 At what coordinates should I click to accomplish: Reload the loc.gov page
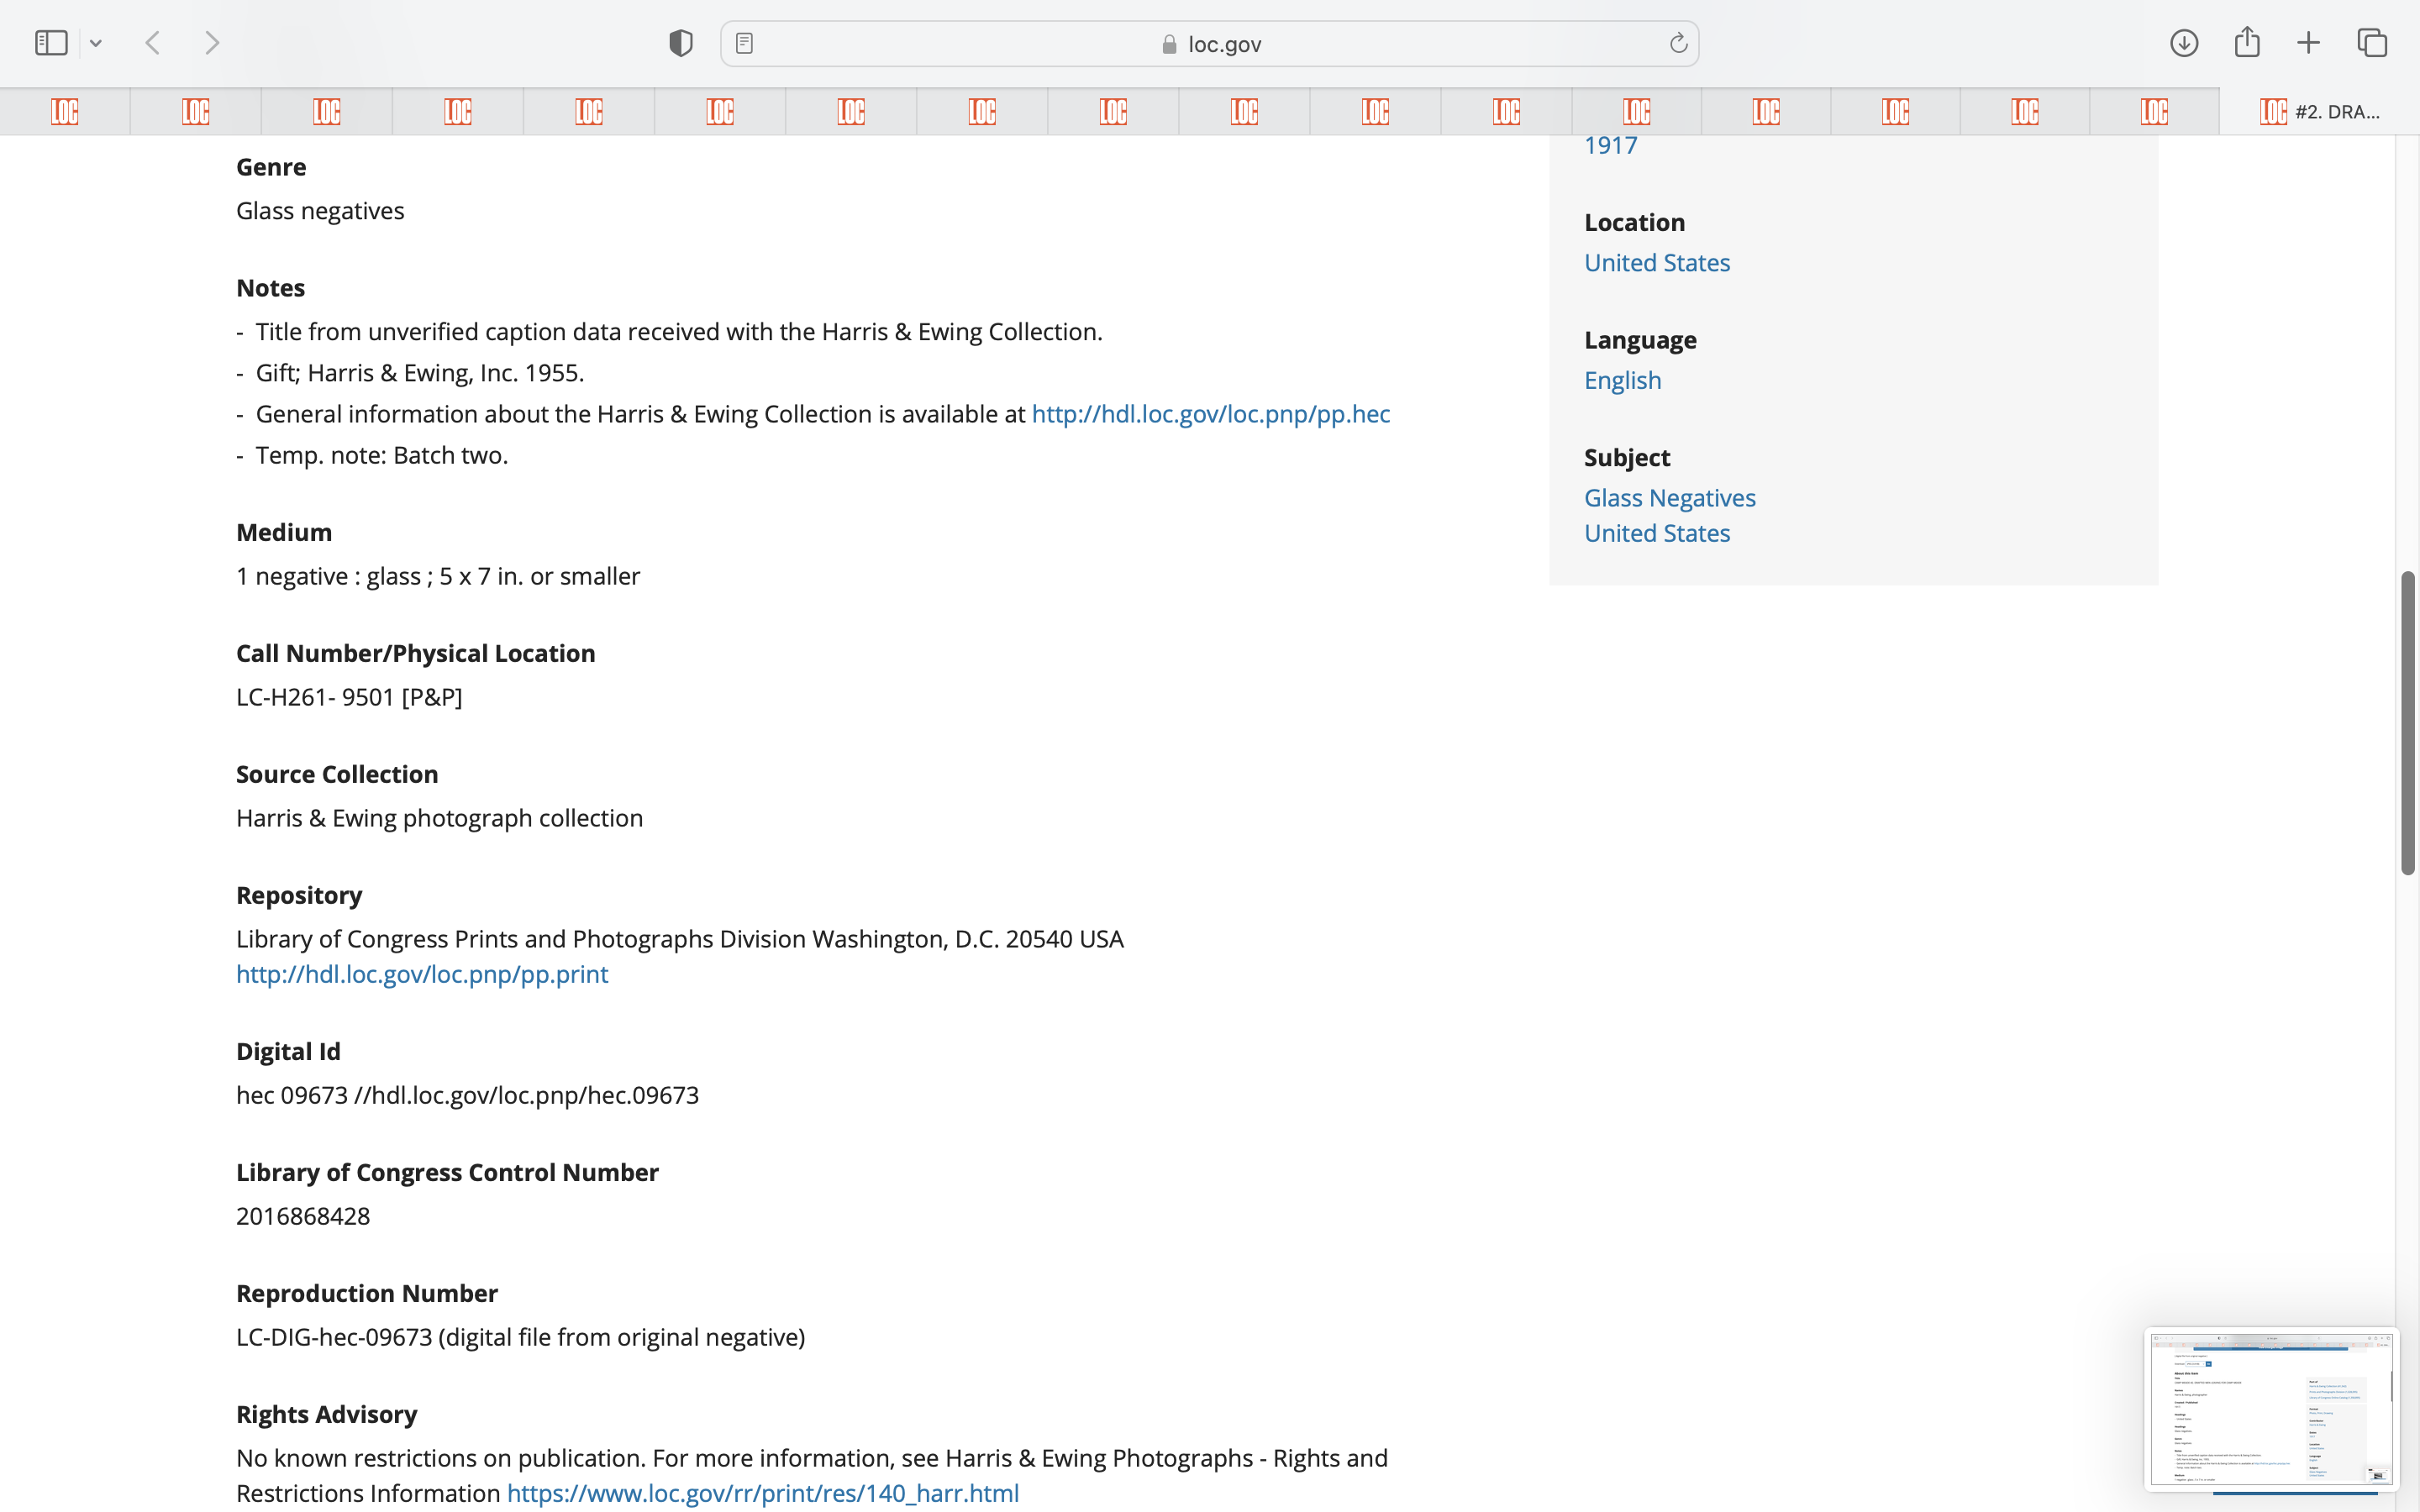1678,43
